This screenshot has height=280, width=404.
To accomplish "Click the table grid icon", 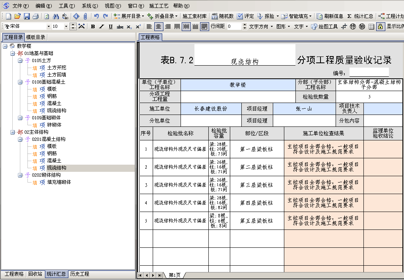I will (371, 27).
